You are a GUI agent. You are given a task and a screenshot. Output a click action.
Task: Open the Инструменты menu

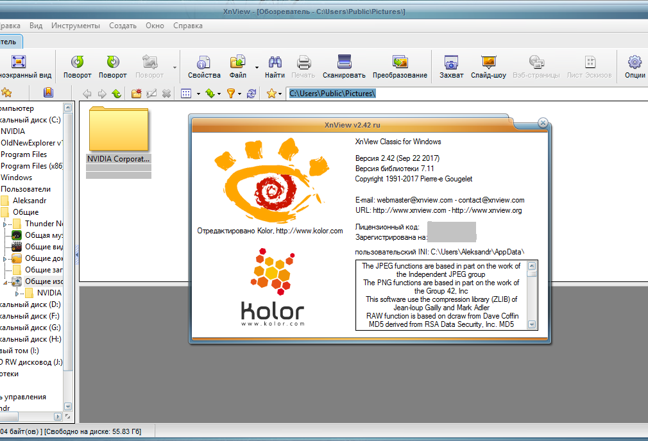pyautogui.click(x=76, y=26)
